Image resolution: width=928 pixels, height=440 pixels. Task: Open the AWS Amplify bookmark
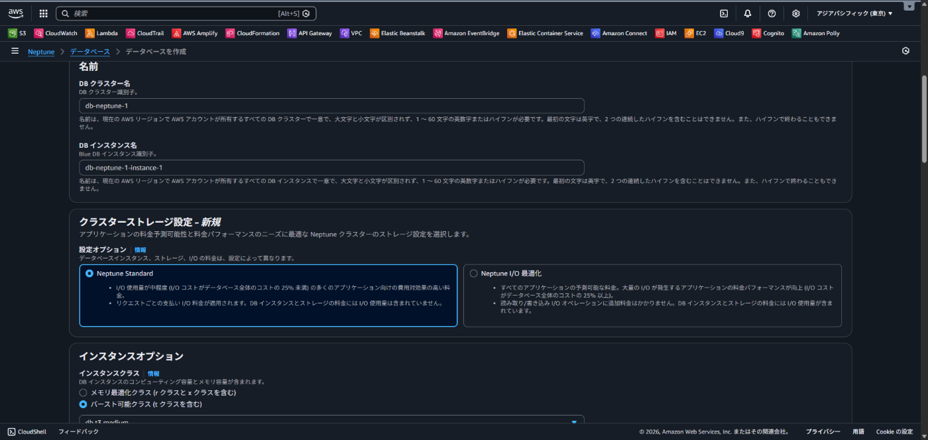click(195, 33)
